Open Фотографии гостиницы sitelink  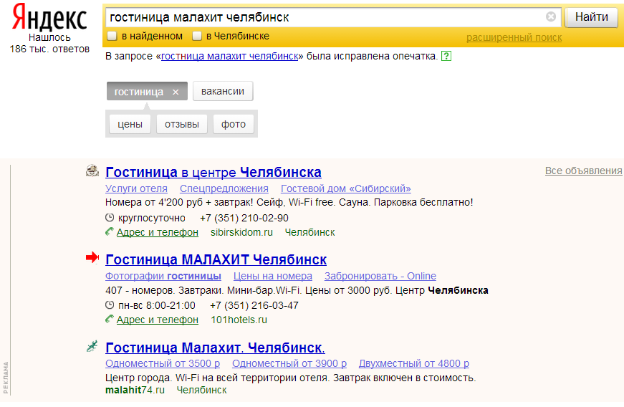[x=163, y=276]
